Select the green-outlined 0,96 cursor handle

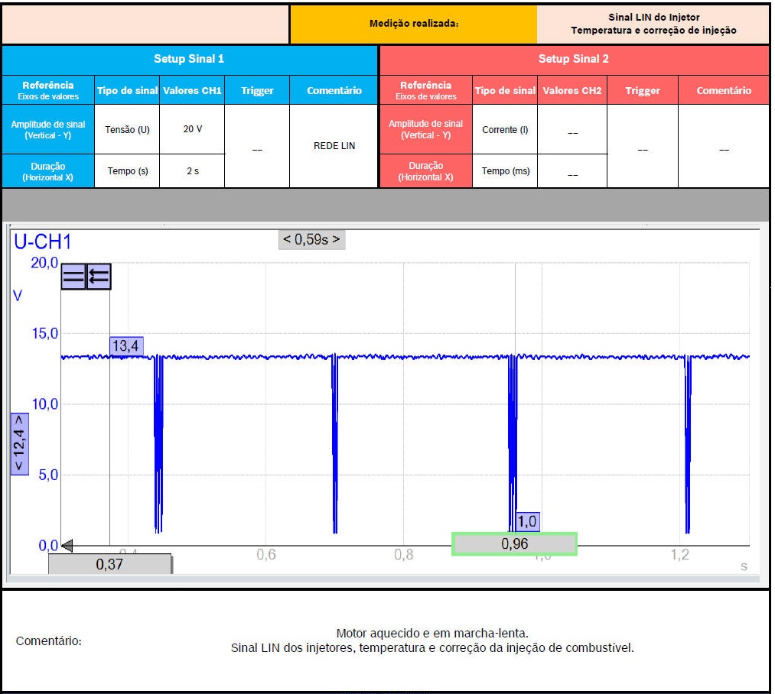(x=514, y=543)
